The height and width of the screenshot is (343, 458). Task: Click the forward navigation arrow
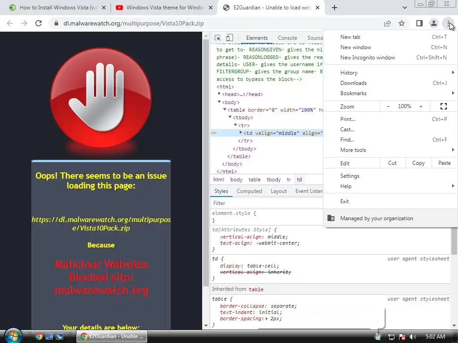click(24, 23)
